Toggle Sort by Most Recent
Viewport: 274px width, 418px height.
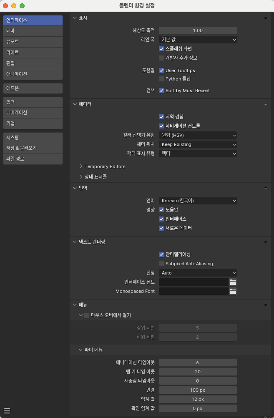coord(161,91)
